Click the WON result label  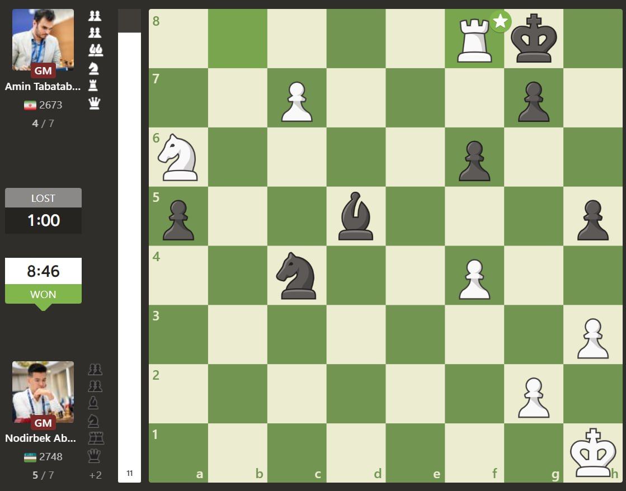coord(43,294)
